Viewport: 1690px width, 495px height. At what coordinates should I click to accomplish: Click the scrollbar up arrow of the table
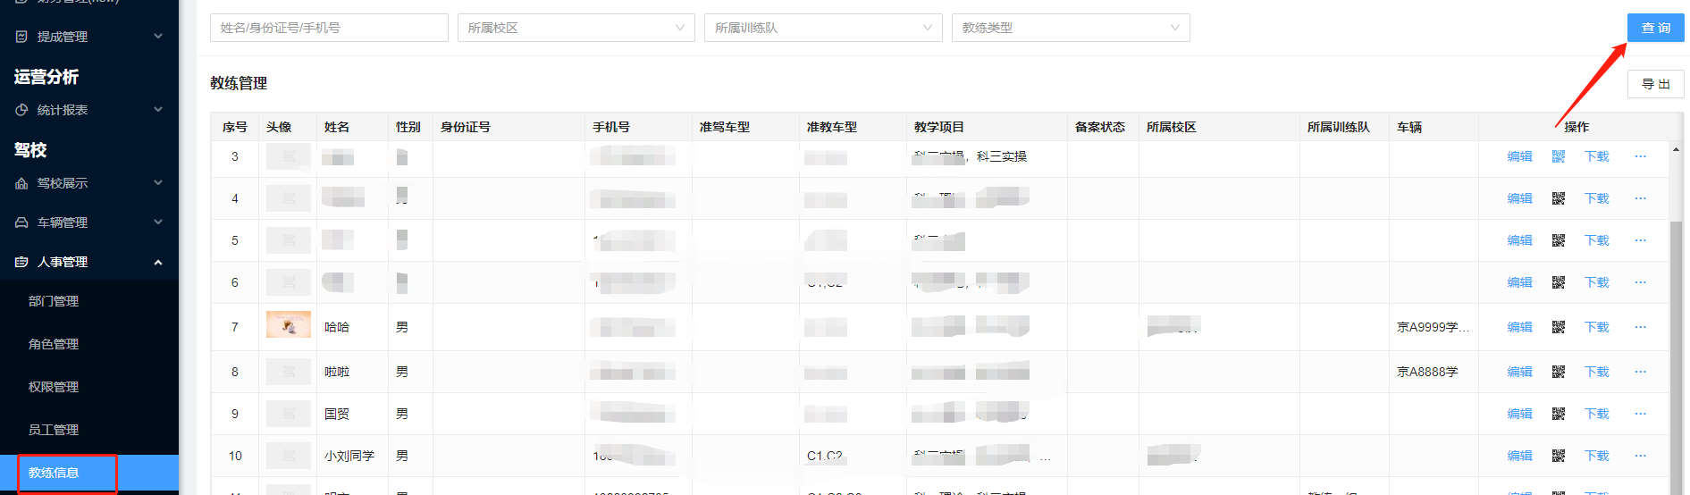coord(1677,149)
